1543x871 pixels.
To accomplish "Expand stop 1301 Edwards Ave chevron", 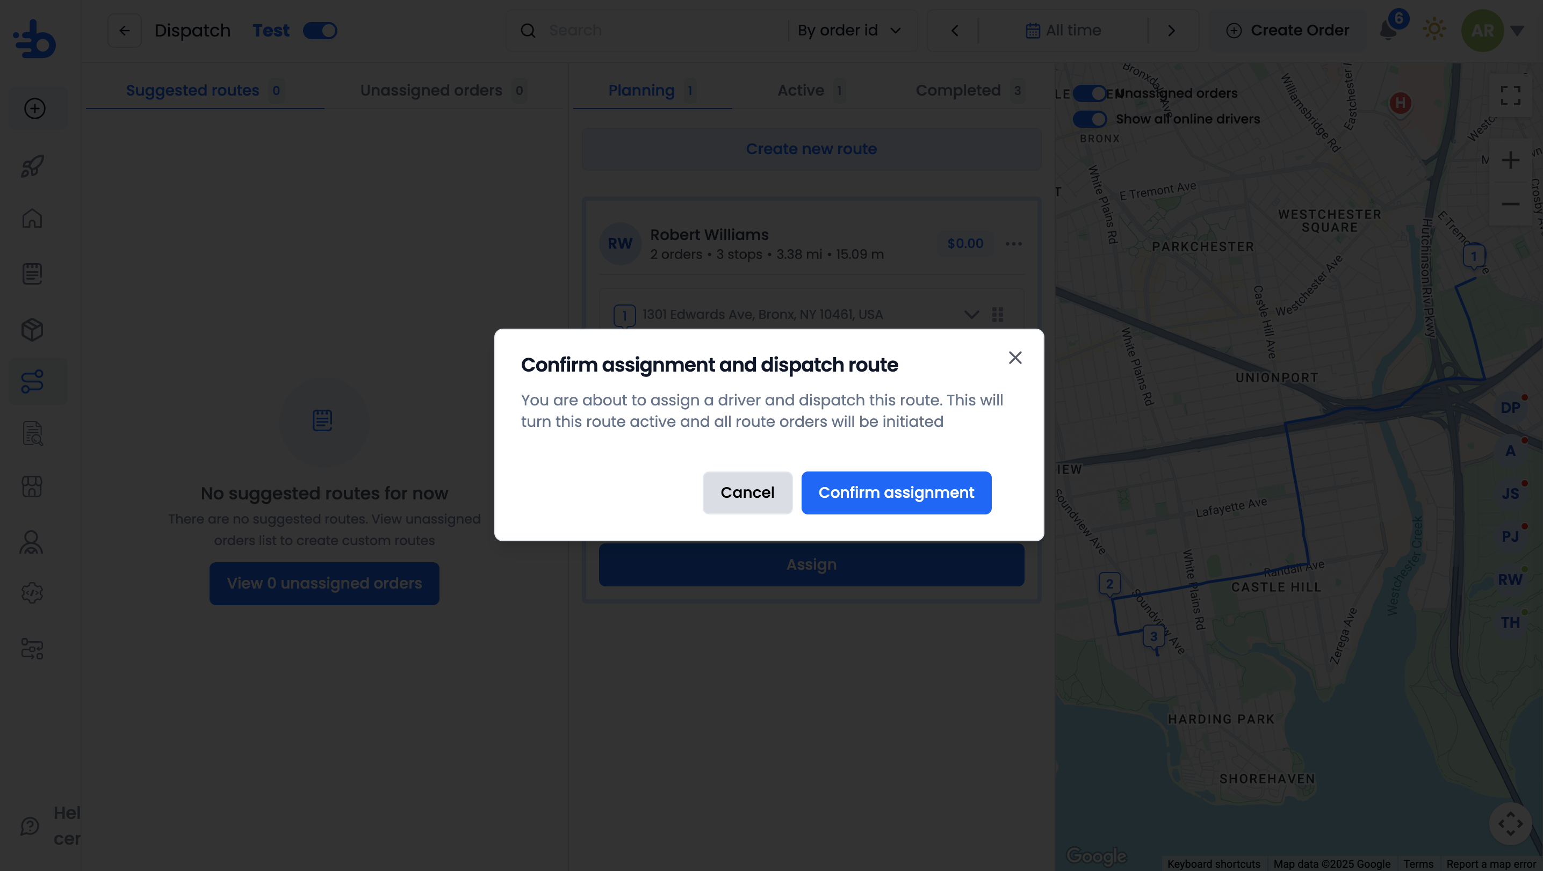I will pyautogui.click(x=971, y=314).
